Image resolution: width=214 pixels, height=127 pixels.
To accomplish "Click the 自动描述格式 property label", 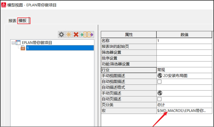I will (113, 87).
